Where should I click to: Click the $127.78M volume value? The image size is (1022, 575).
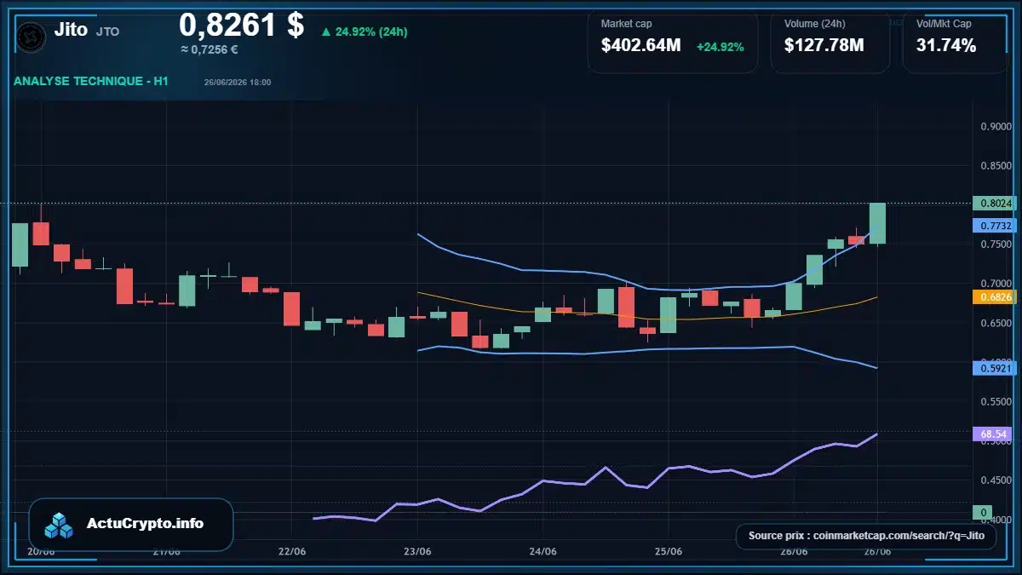(x=824, y=45)
